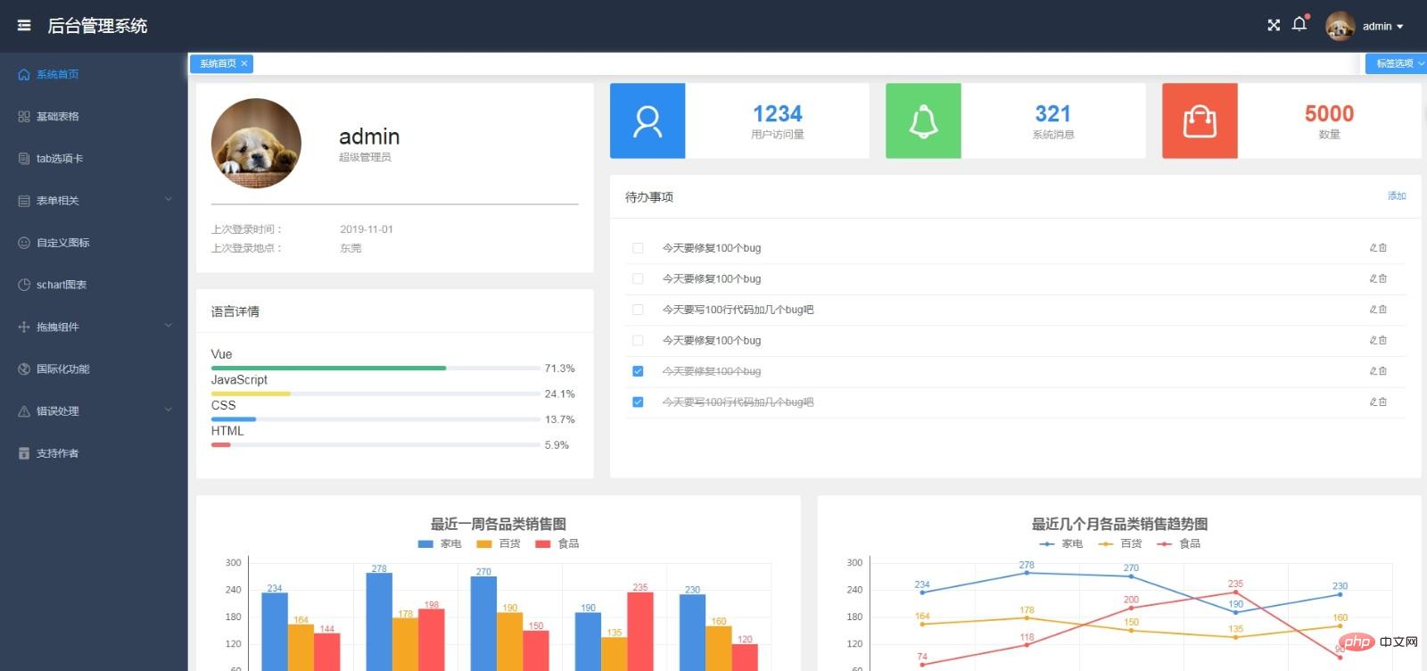The image size is (1427, 671).
Task: Check the unchecked 今天要写100行代码 todo checkbox
Action: click(638, 310)
